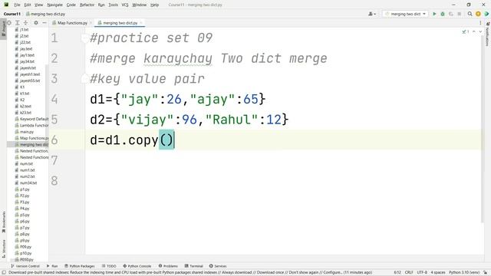Open the run configuration dropdown
Screen dimensions: 491x276
coord(405,14)
